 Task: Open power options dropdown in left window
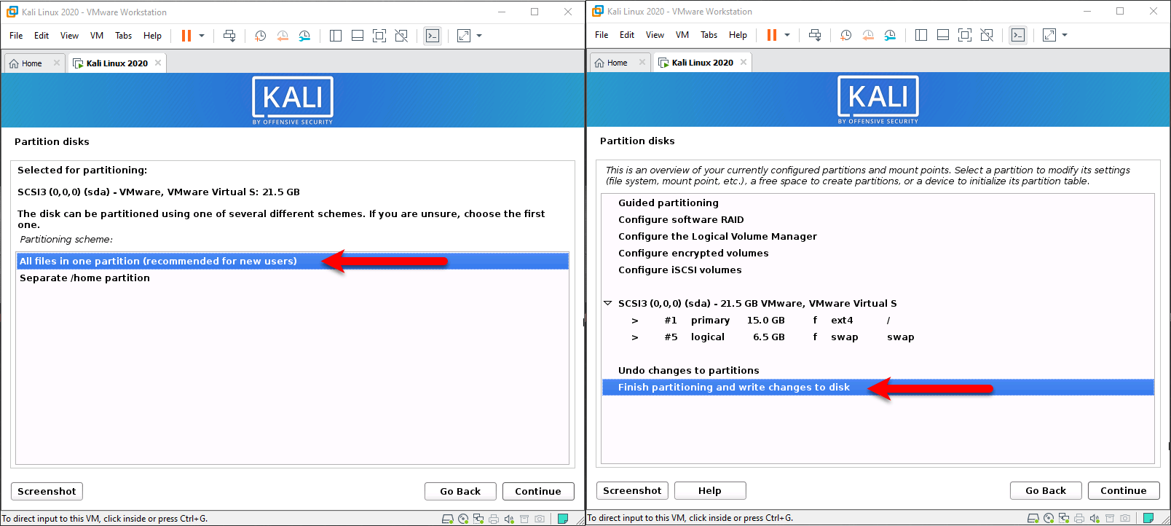click(202, 36)
